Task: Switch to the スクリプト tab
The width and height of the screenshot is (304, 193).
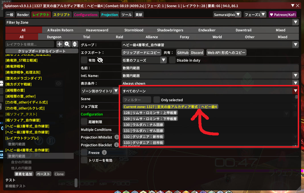Action: click(61, 15)
